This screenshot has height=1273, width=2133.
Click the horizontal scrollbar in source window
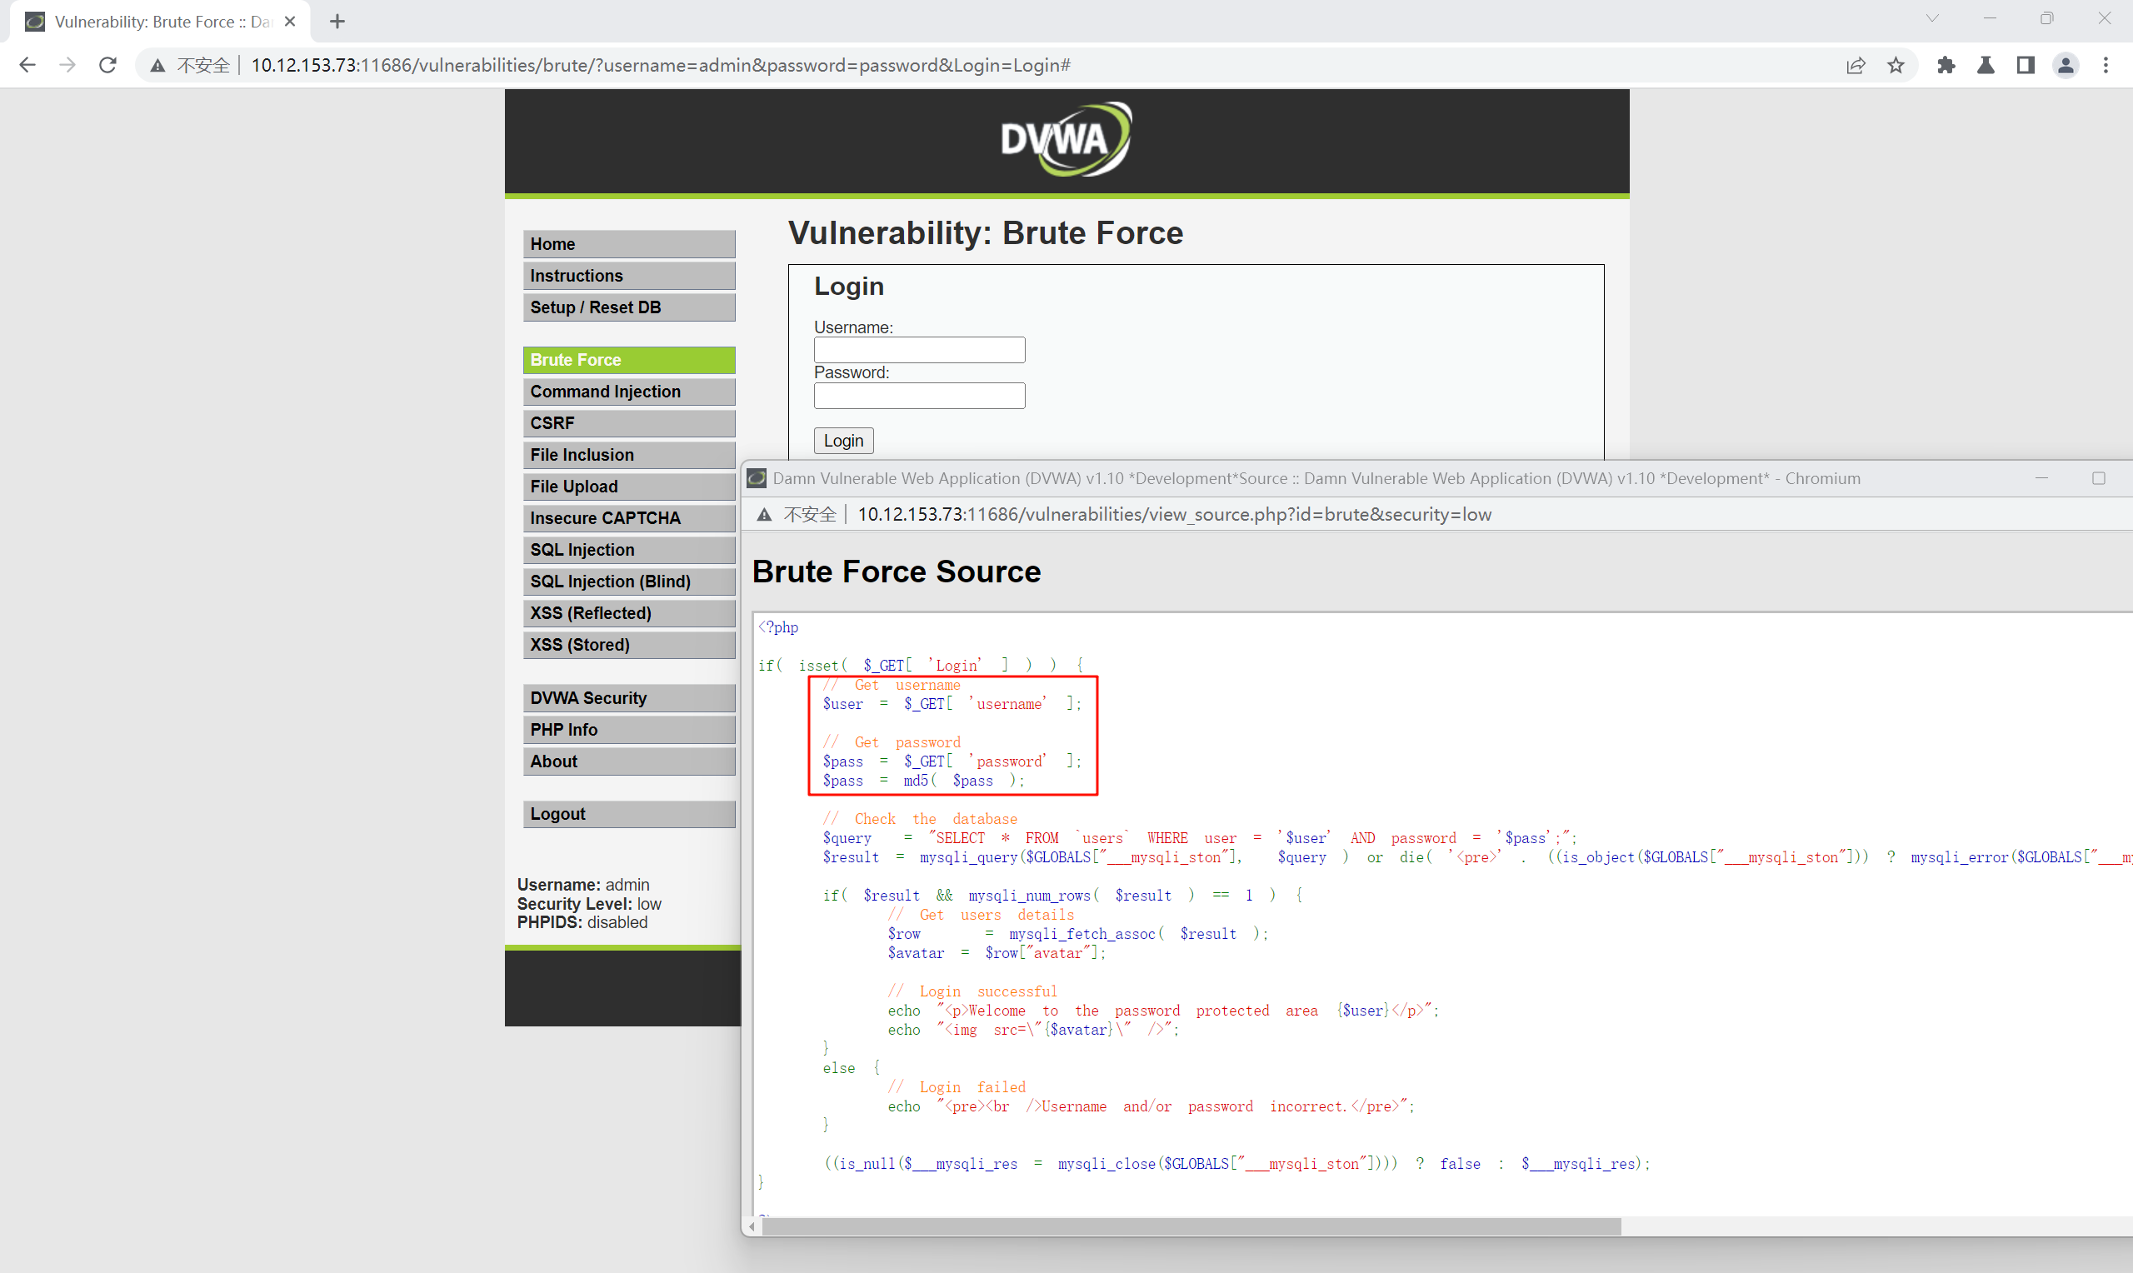pos(1191,1226)
